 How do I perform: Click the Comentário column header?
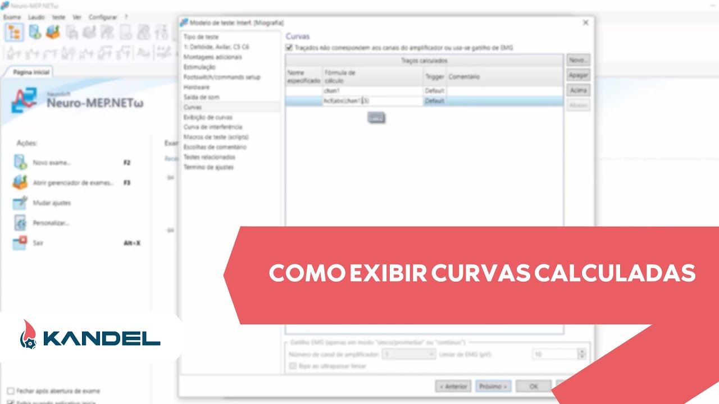[x=505, y=76]
